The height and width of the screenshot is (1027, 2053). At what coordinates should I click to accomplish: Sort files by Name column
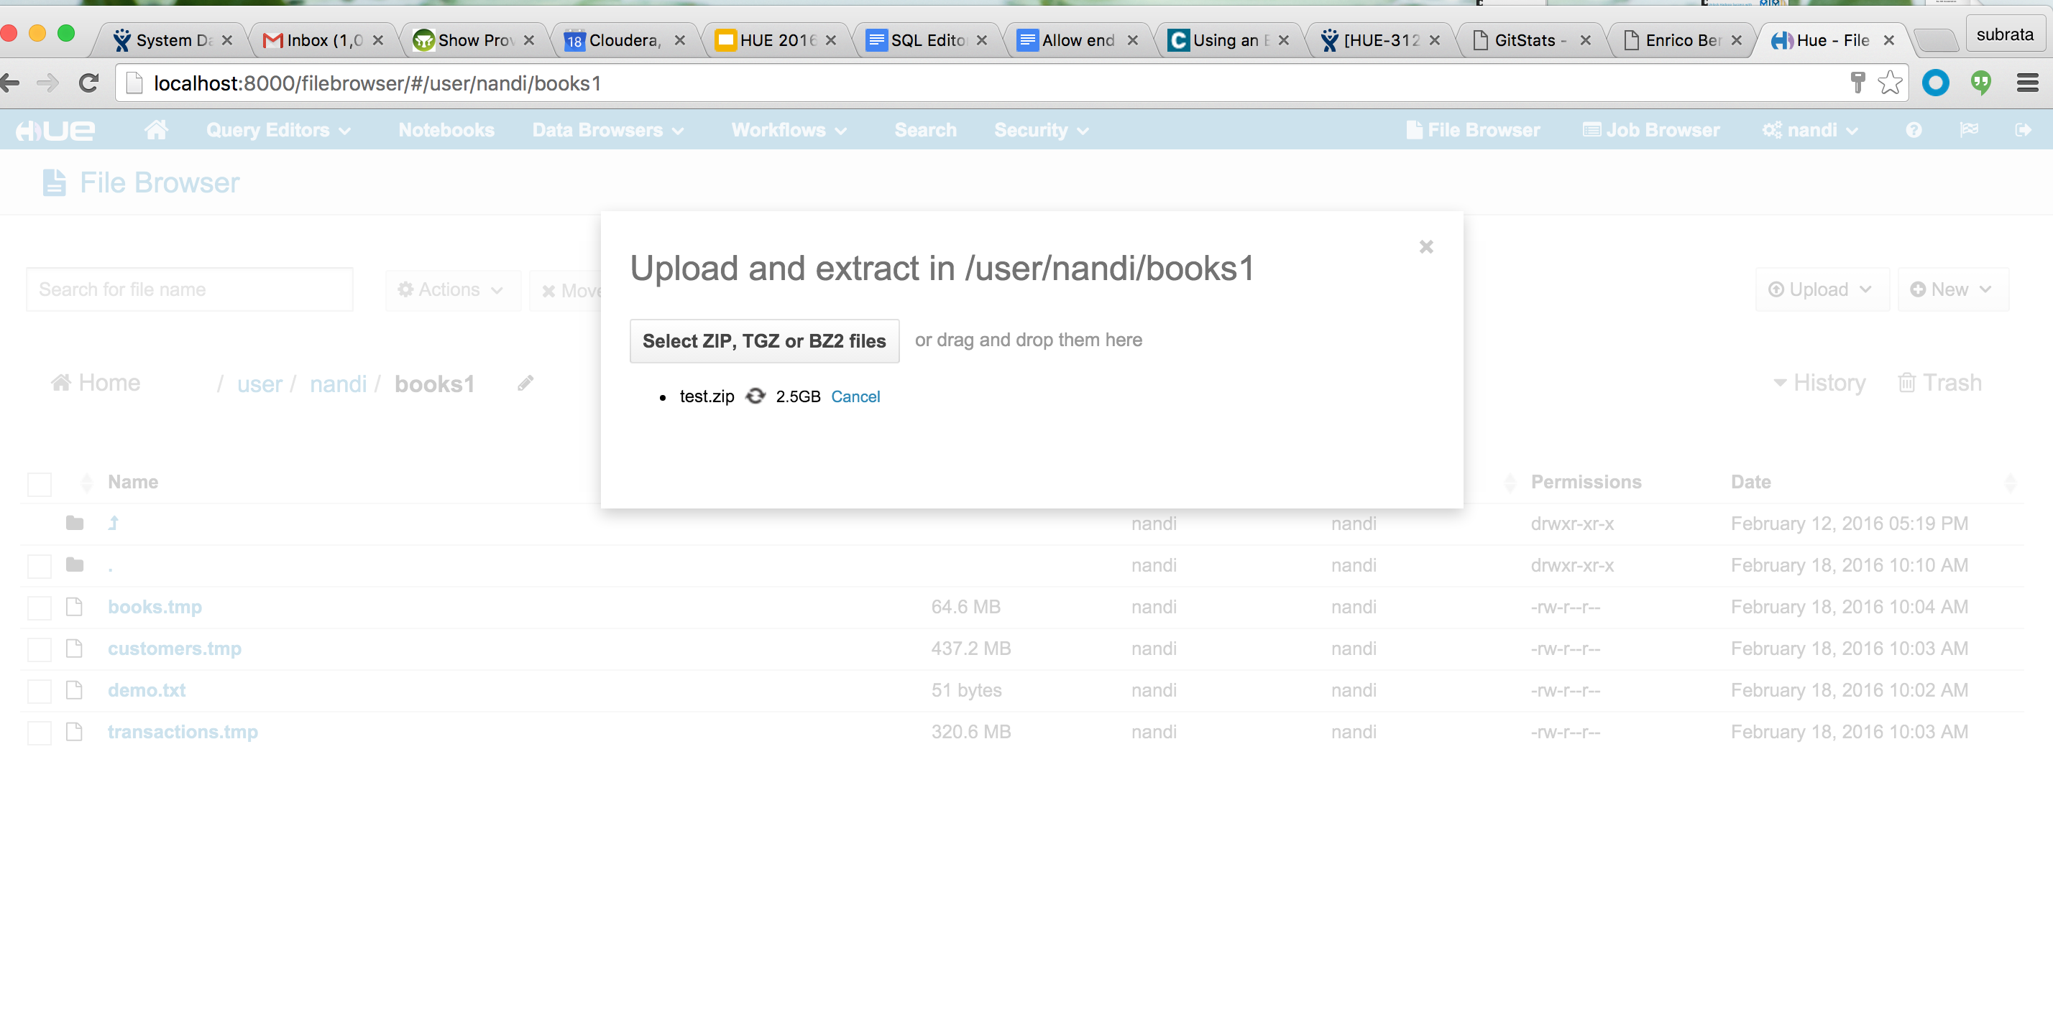pyautogui.click(x=132, y=482)
